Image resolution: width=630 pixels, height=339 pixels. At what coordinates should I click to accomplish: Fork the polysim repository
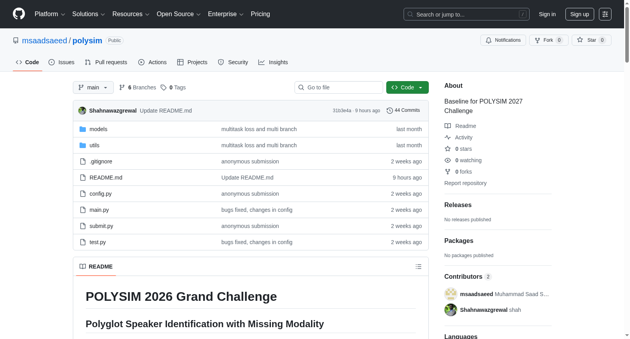click(548, 40)
